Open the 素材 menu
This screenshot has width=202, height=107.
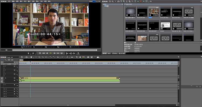21,1
